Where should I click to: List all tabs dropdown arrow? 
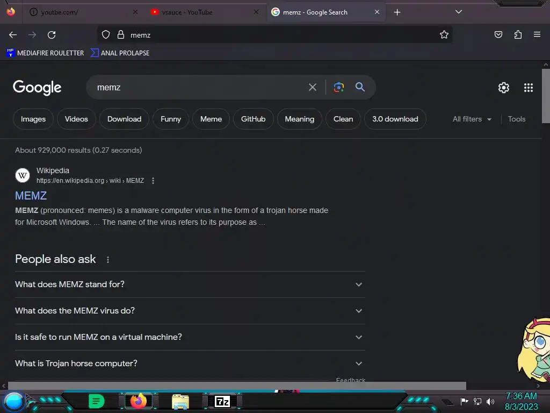459,12
